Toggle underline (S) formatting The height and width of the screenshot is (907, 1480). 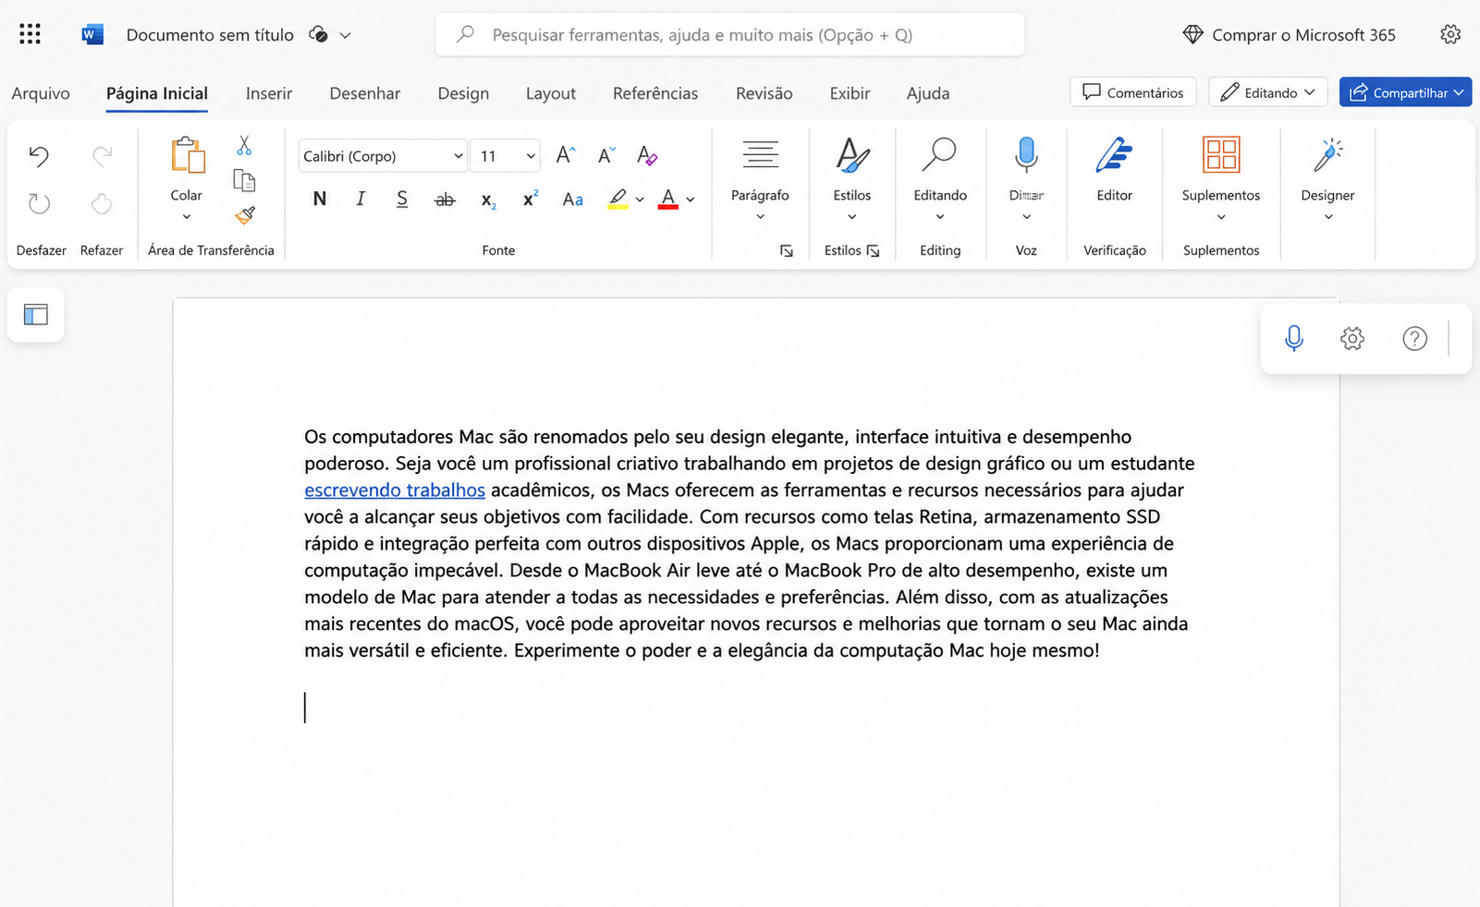pyautogui.click(x=402, y=199)
